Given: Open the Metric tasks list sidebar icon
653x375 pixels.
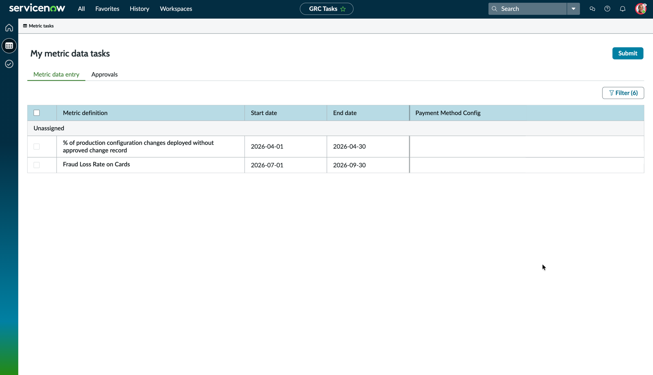Looking at the screenshot, I should (x=9, y=46).
